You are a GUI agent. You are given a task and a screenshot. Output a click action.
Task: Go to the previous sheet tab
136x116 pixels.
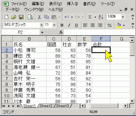9,106
